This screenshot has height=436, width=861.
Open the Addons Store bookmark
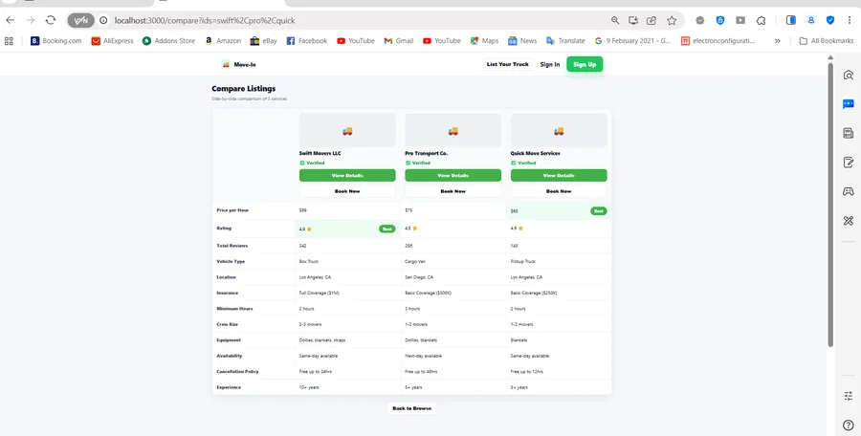click(168, 40)
